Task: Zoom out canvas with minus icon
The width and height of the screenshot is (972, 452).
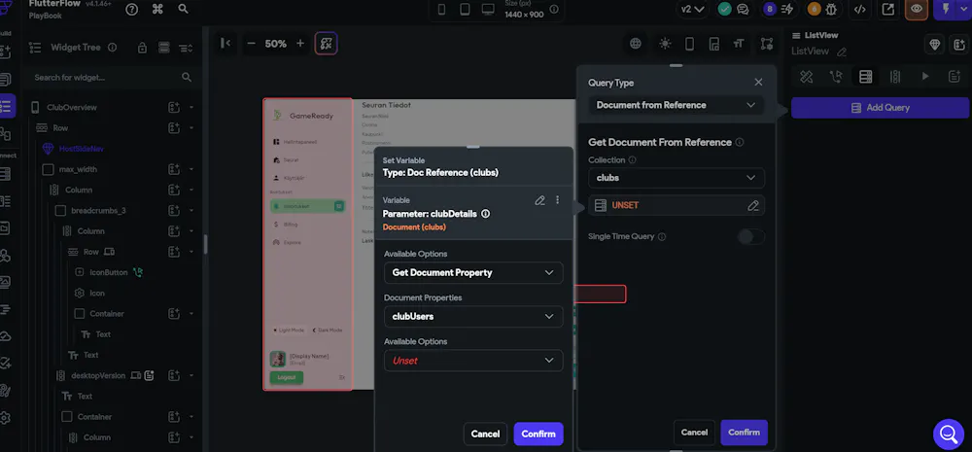Action: pyautogui.click(x=251, y=44)
